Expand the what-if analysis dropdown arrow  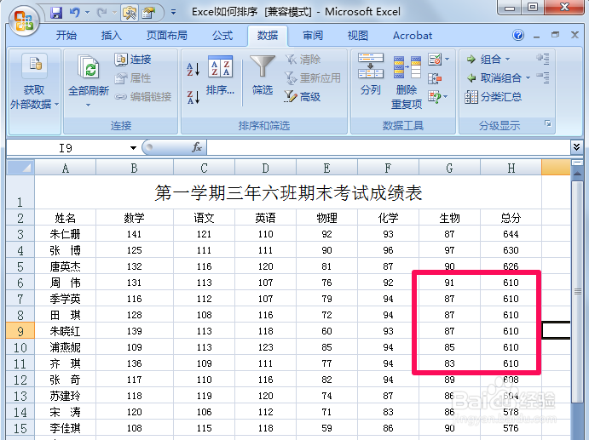tap(446, 97)
